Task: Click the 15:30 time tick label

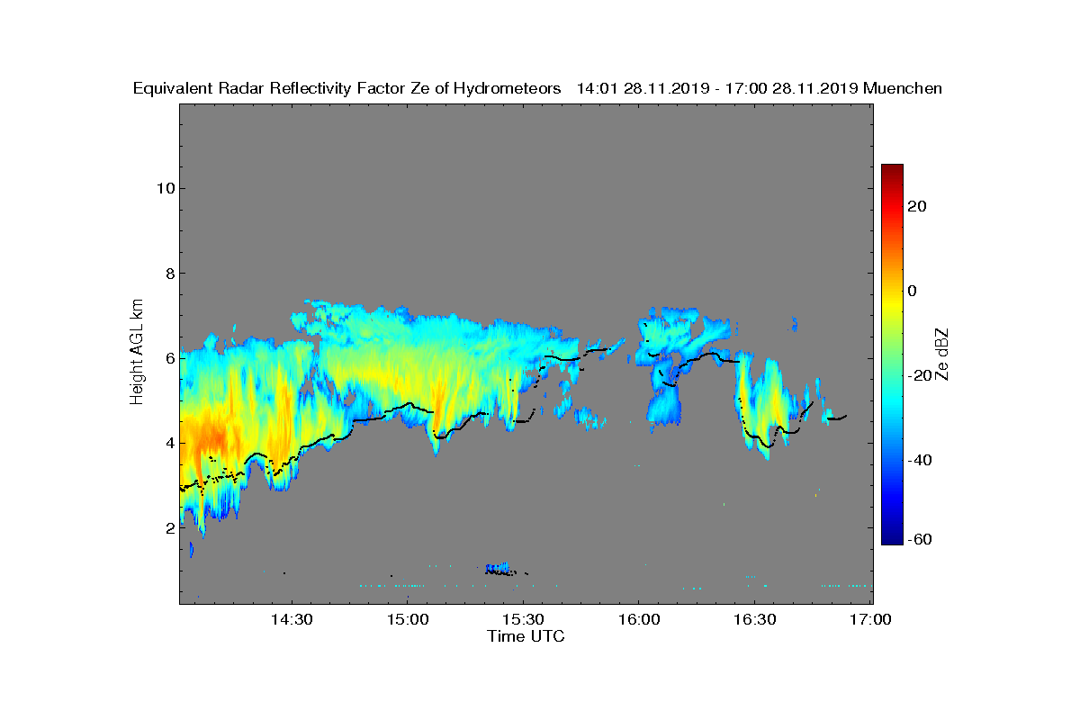Action: [523, 619]
